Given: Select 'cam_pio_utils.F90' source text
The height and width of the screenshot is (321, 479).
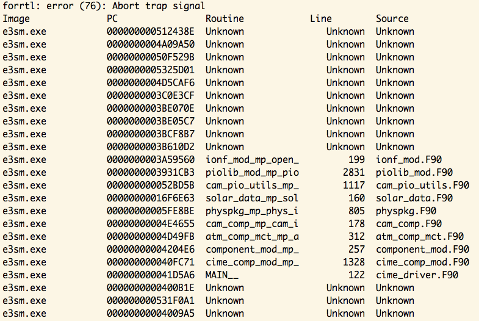Looking at the screenshot, I should point(422,186).
